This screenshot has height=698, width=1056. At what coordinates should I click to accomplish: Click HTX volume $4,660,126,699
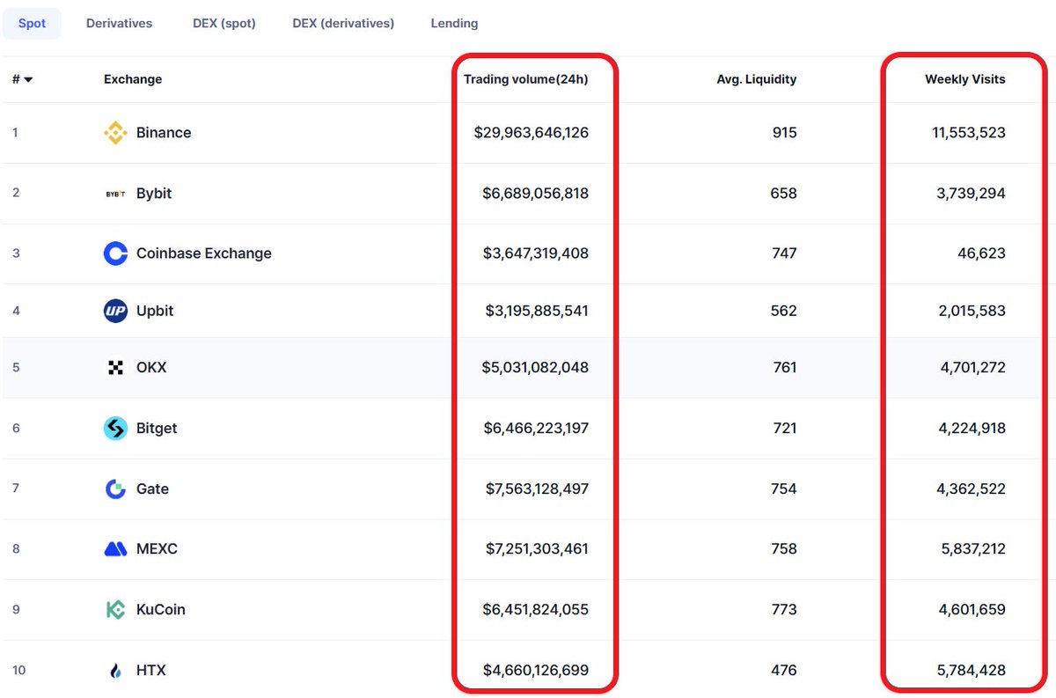coord(536,671)
